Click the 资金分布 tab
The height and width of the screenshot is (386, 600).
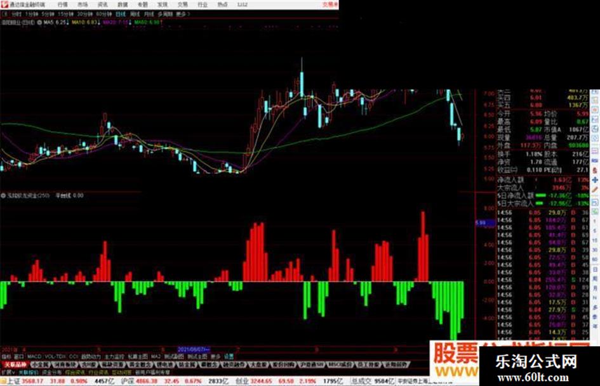(51, 372)
